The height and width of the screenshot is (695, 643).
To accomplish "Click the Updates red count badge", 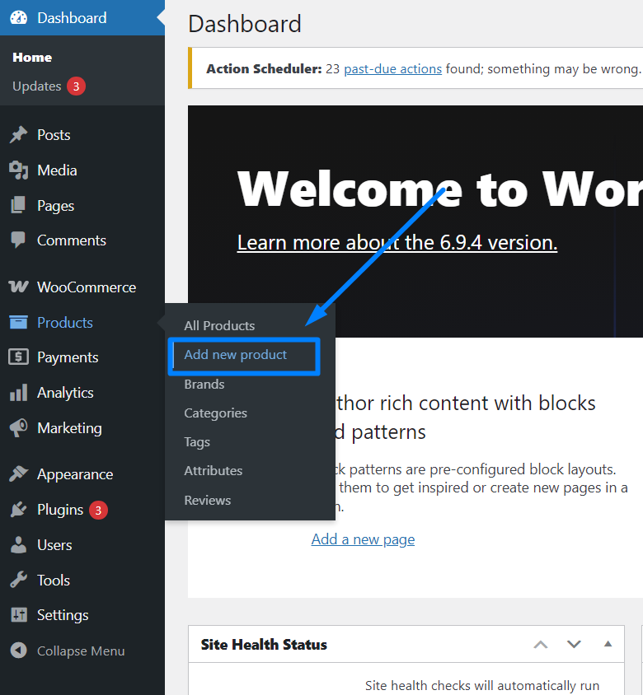I will 77,86.
